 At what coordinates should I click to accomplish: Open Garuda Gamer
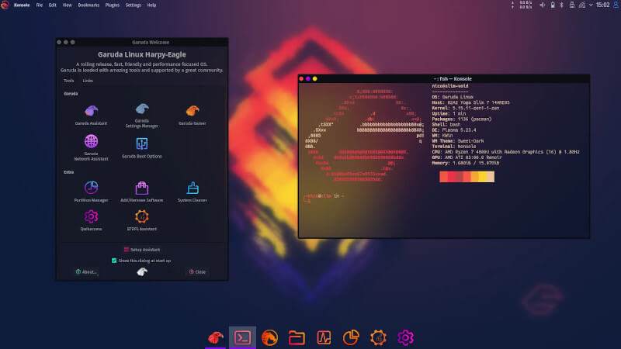[192, 115]
